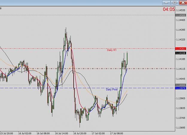Click the 1.14185 price scale value
This screenshot has width=187, height=135.
click(181, 59)
